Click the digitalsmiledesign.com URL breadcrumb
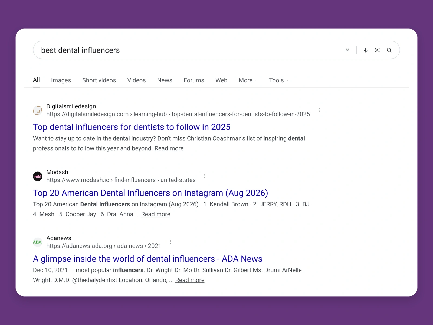This screenshot has width=433, height=325. pyautogui.click(x=178, y=114)
